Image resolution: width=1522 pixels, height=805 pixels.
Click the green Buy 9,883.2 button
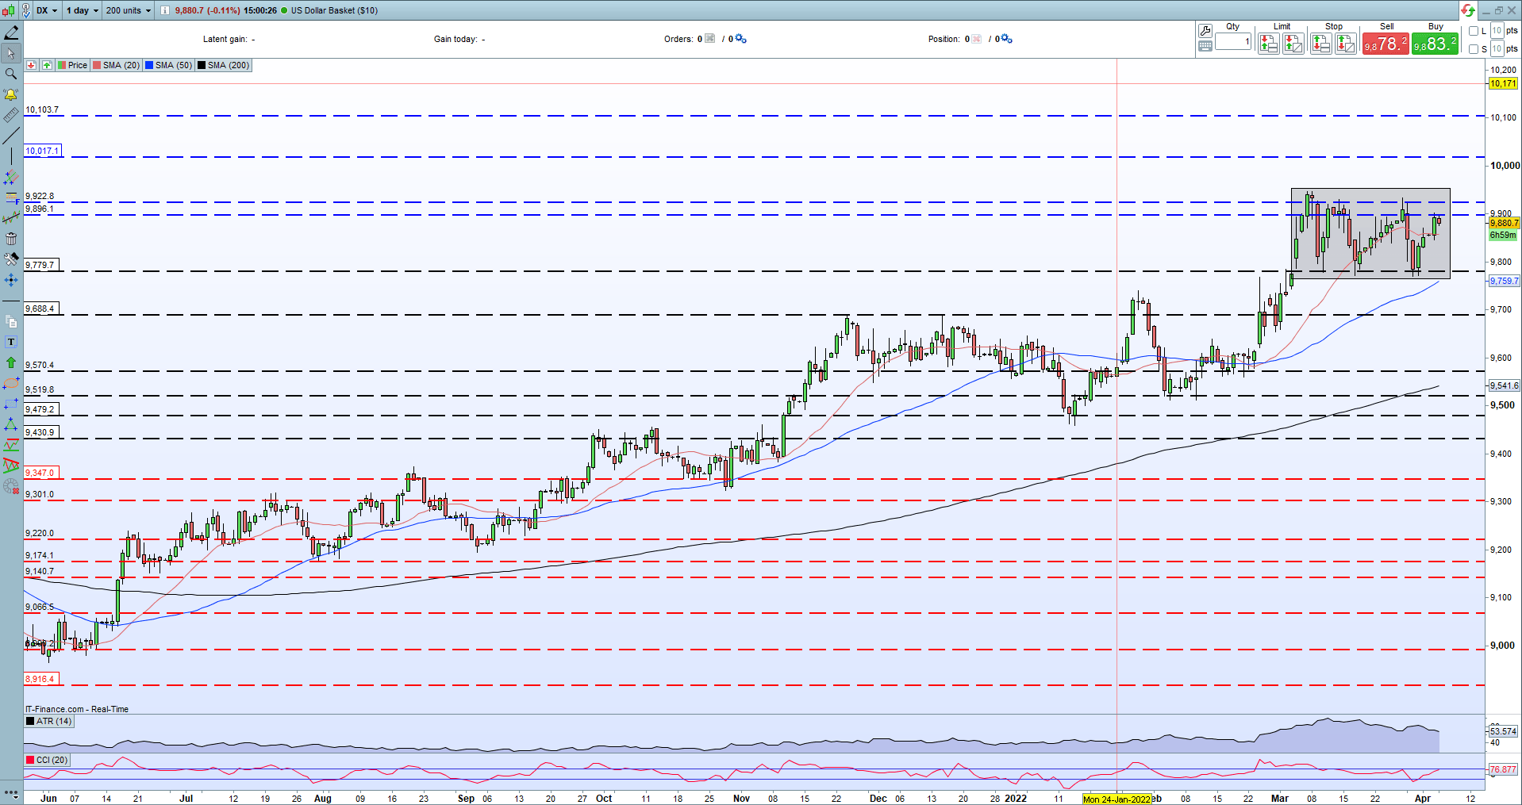pos(1435,44)
